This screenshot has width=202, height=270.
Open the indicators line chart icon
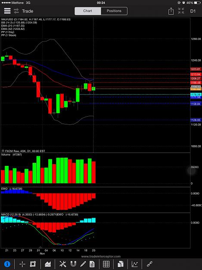[135, 264]
